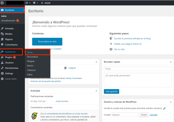This screenshot has width=174, height=122.
Task: Focus the Título input field
Action: 138,69
